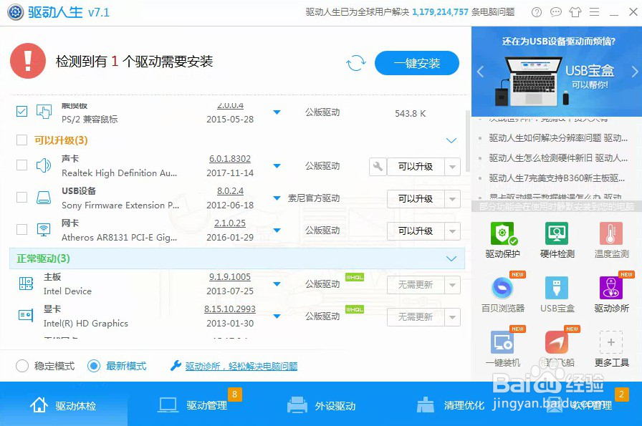Check the 网卡 Atheros driver checkbox

(21, 229)
